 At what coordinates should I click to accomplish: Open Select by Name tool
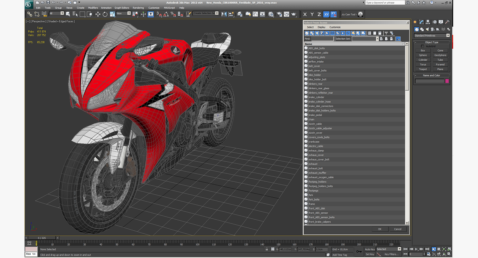click(75, 14)
